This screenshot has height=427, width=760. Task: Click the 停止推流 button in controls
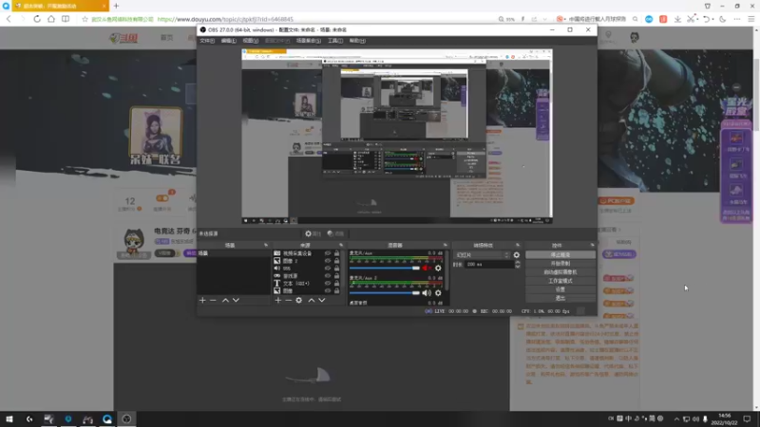click(560, 254)
